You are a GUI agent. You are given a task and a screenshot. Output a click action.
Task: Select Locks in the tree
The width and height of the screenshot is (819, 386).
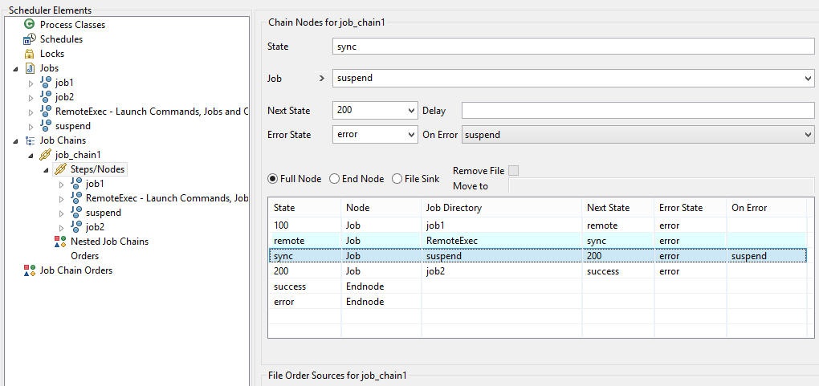click(x=52, y=54)
